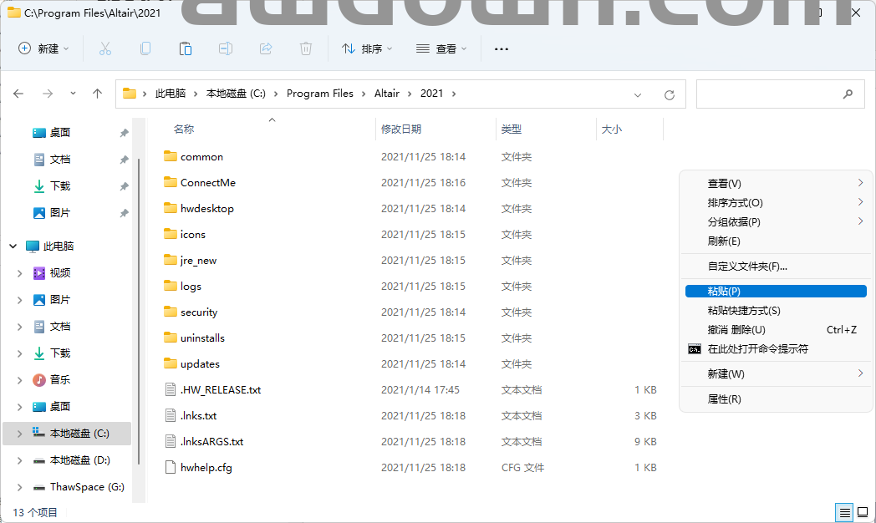Screen dimensions: 876x523
Task: Switch to large thumbnails view in status bar
Action: coord(862,512)
